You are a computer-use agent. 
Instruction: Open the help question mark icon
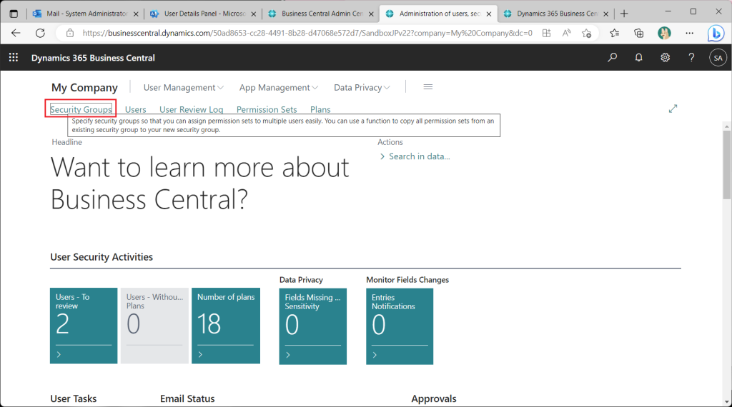[x=691, y=57]
